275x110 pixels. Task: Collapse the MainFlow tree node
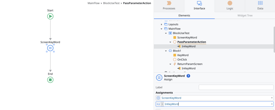161,29
